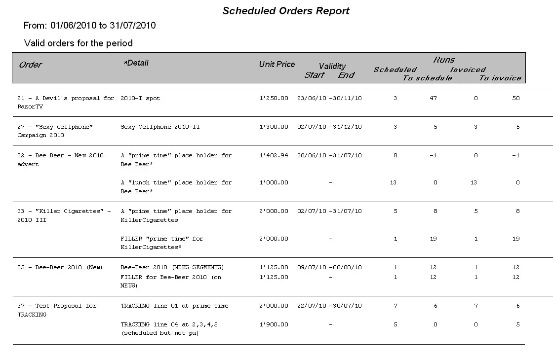Select order 32 Bee Beer New 2010 advert

click(x=60, y=159)
